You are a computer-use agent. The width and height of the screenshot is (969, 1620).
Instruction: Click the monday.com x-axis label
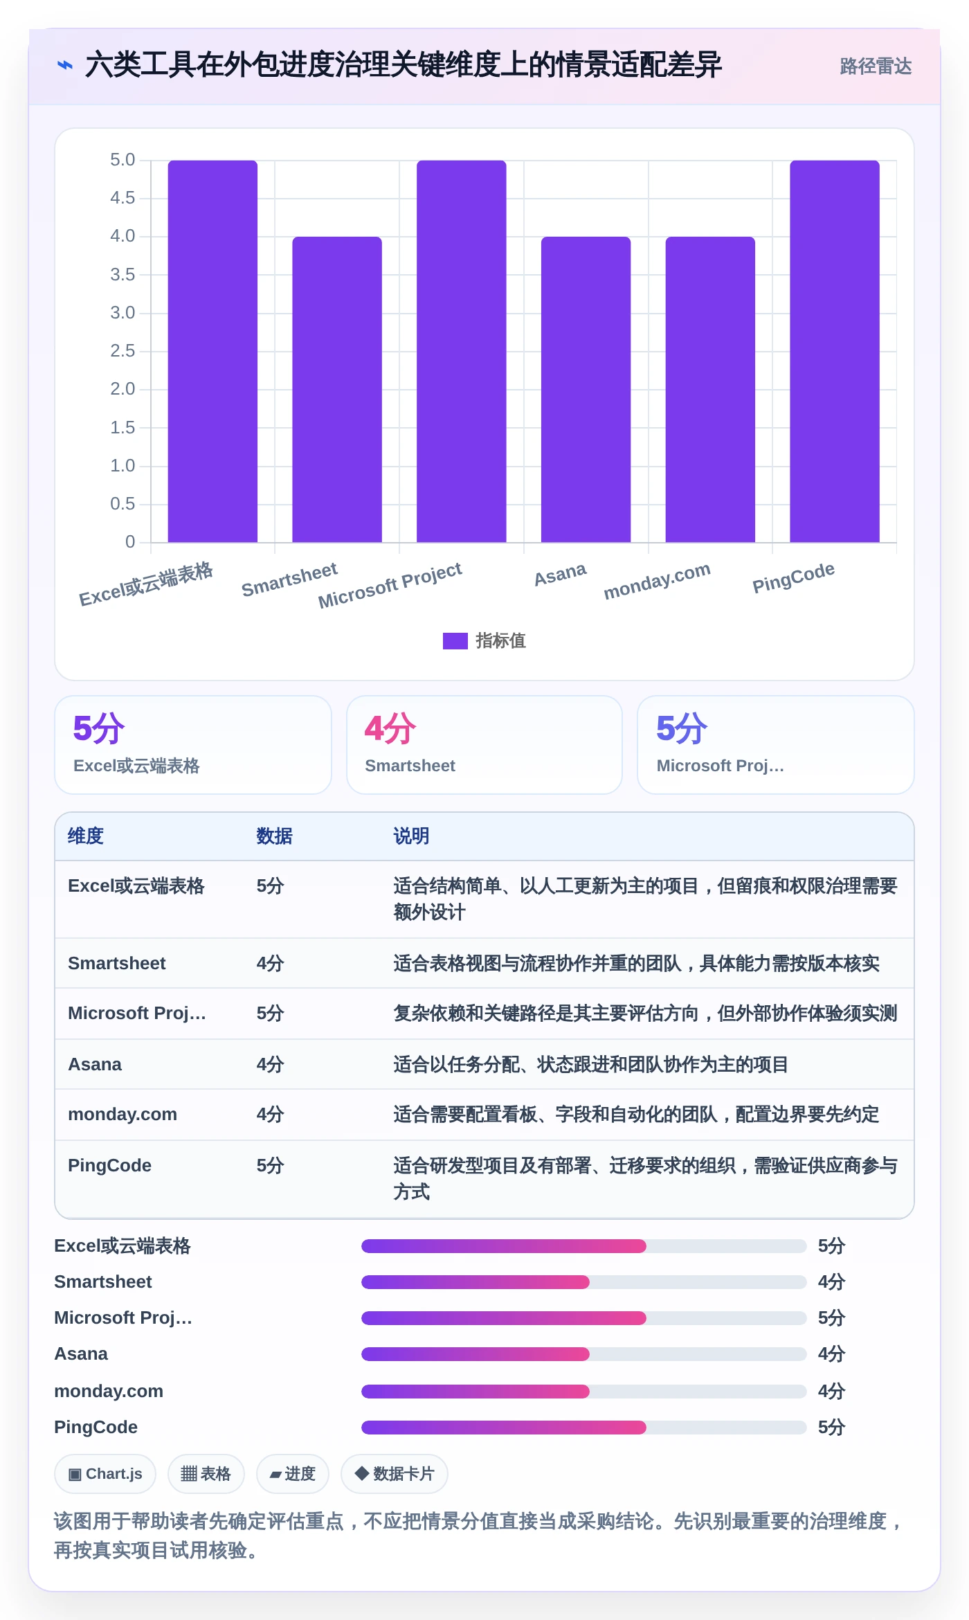pos(657,580)
